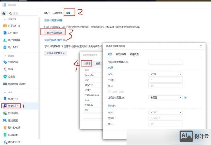
Task: Click the Control Panel app icon in title bar
Action: [x=4, y=5]
